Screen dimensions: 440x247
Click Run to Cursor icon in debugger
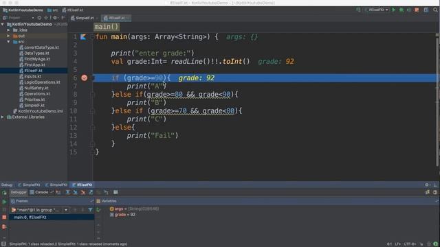tap(106, 192)
